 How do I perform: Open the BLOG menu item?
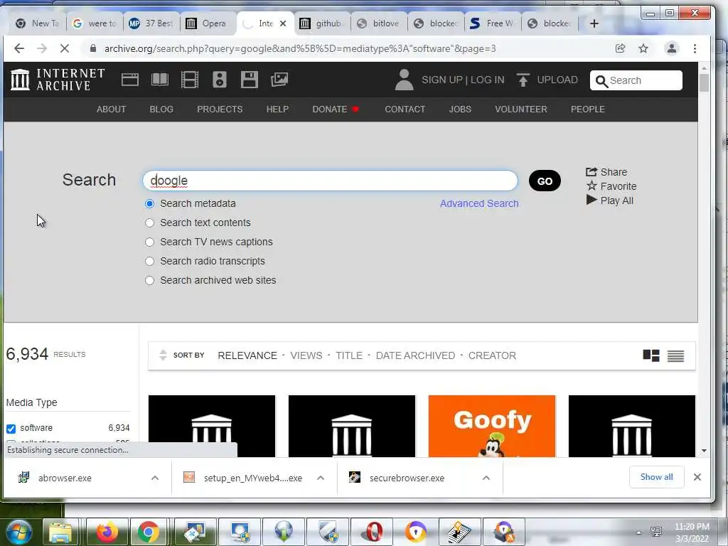(x=161, y=109)
